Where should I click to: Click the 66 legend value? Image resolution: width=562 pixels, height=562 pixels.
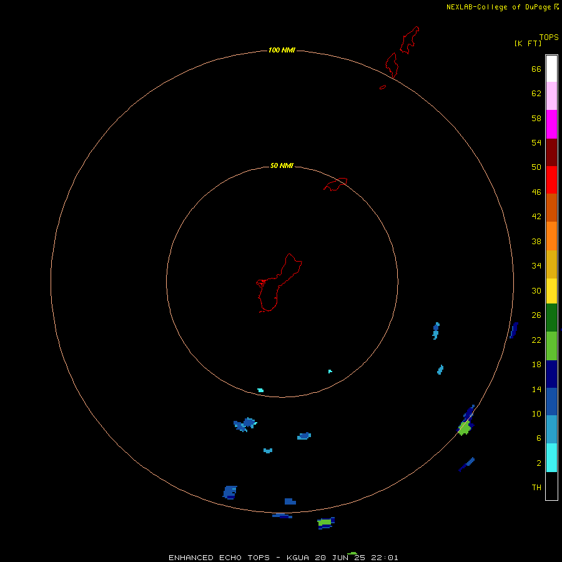pyautogui.click(x=536, y=69)
